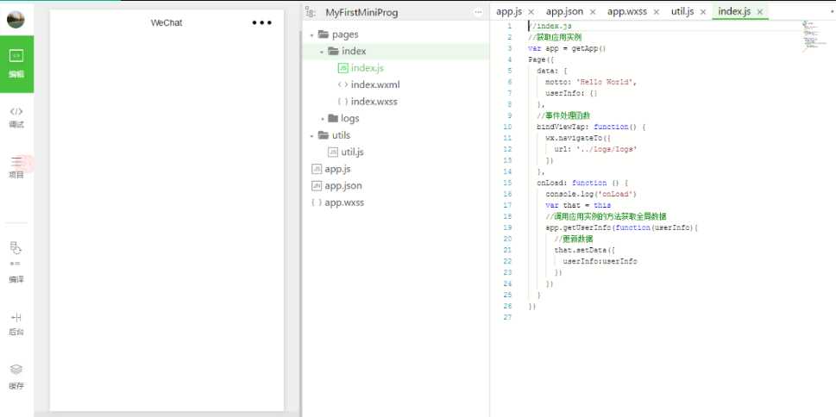Click the userInfo: {} code line
Image resolution: width=836 pixels, height=417 pixels.
571,93
